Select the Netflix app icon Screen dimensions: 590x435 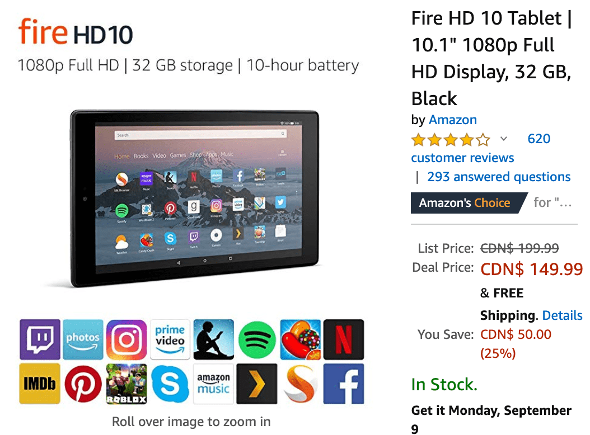[344, 339]
